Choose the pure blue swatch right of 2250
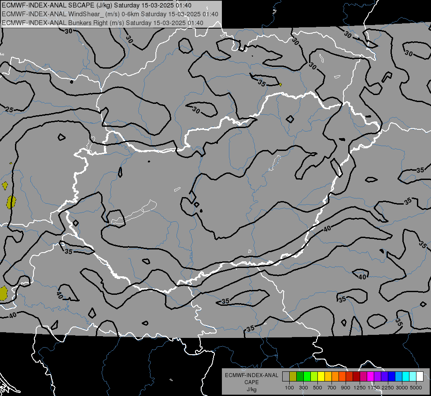Viewport: 431px width, 396px height. coord(392,376)
